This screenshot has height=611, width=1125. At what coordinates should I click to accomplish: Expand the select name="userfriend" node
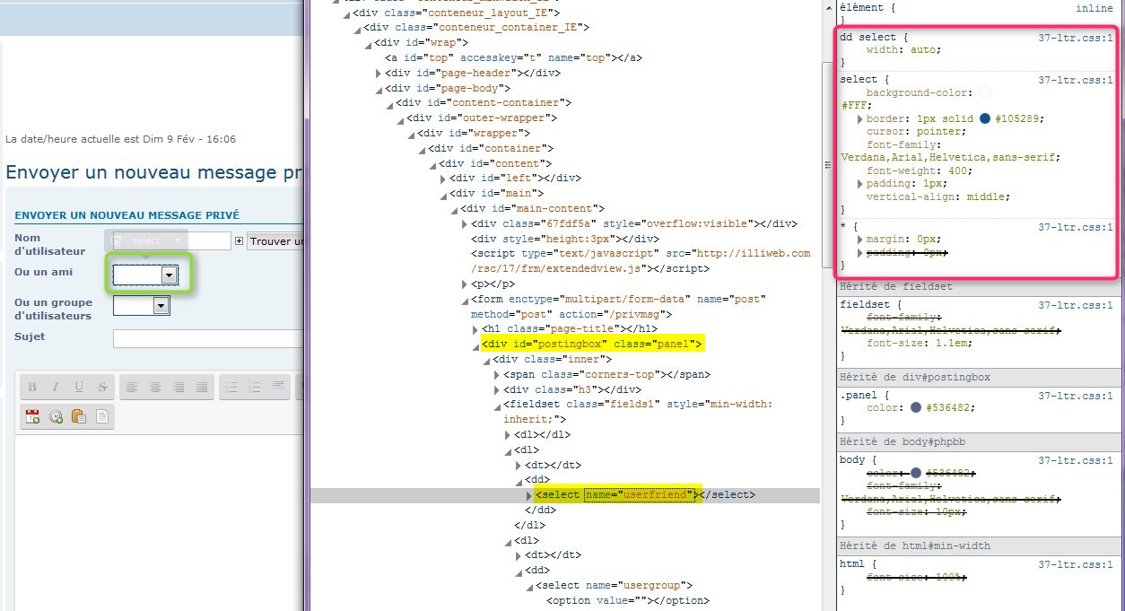pyautogui.click(x=528, y=495)
